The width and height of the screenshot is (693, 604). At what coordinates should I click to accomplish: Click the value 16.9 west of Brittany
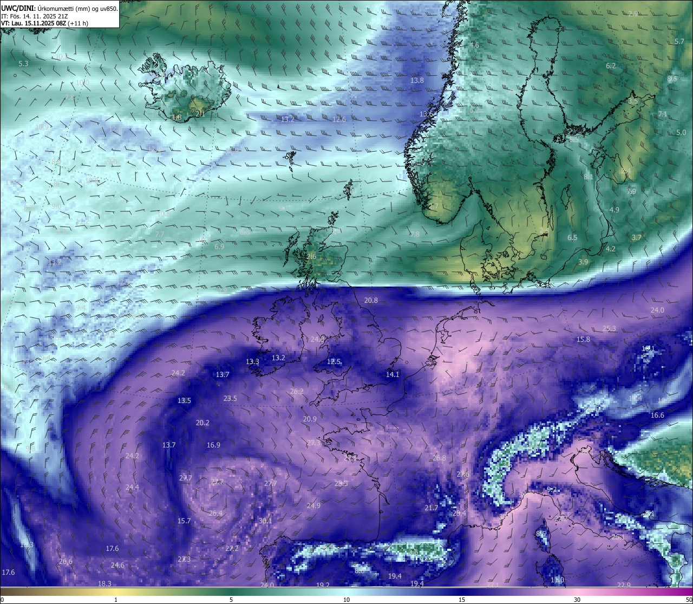[213, 445]
